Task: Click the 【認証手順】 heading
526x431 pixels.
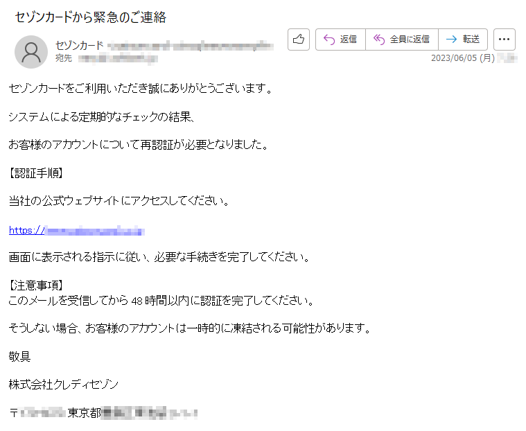Action: [x=36, y=173]
